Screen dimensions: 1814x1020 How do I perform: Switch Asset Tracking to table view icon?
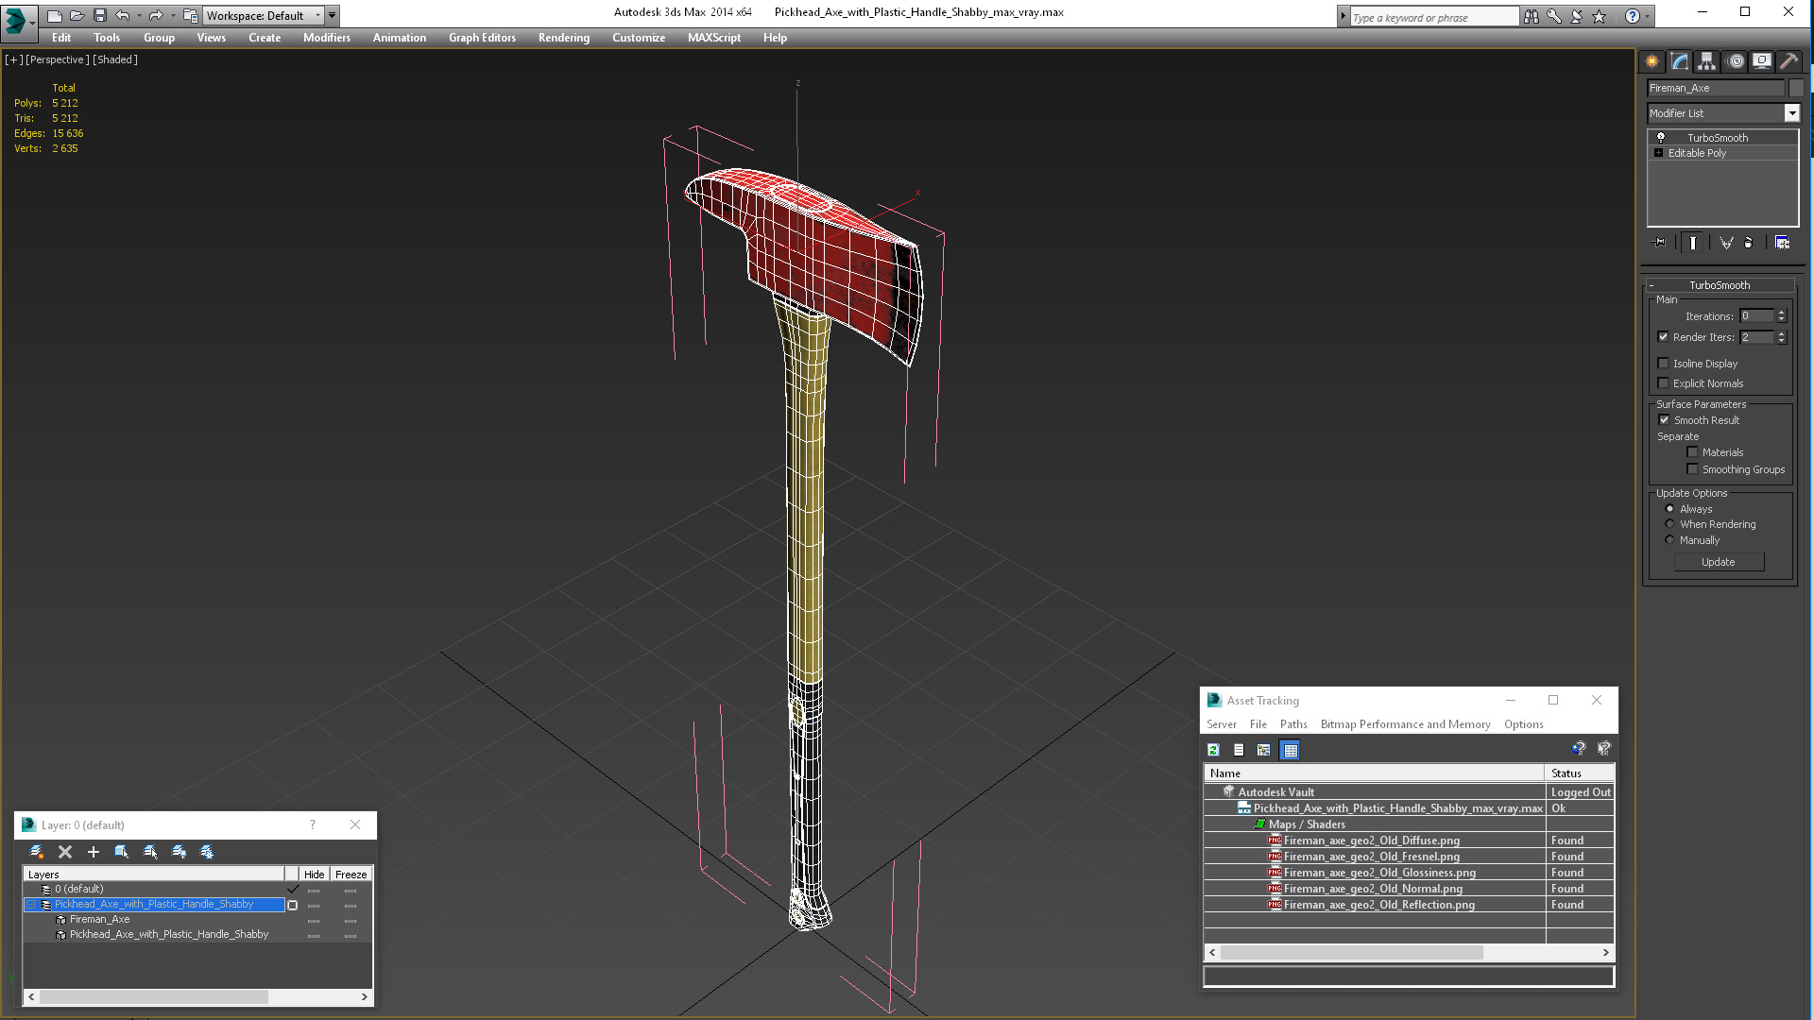tap(1291, 750)
